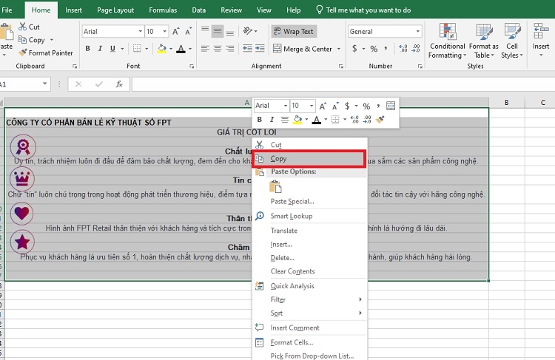This screenshot has height=360, width=555.
Task: Open the ribbon font name Arial dropdown
Action: [140, 32]
